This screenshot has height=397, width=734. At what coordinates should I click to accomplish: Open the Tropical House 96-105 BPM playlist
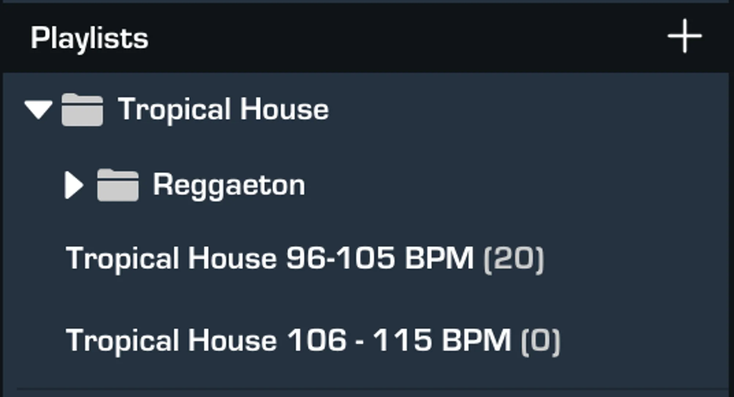pyautogui.click(x=270, y=258)
